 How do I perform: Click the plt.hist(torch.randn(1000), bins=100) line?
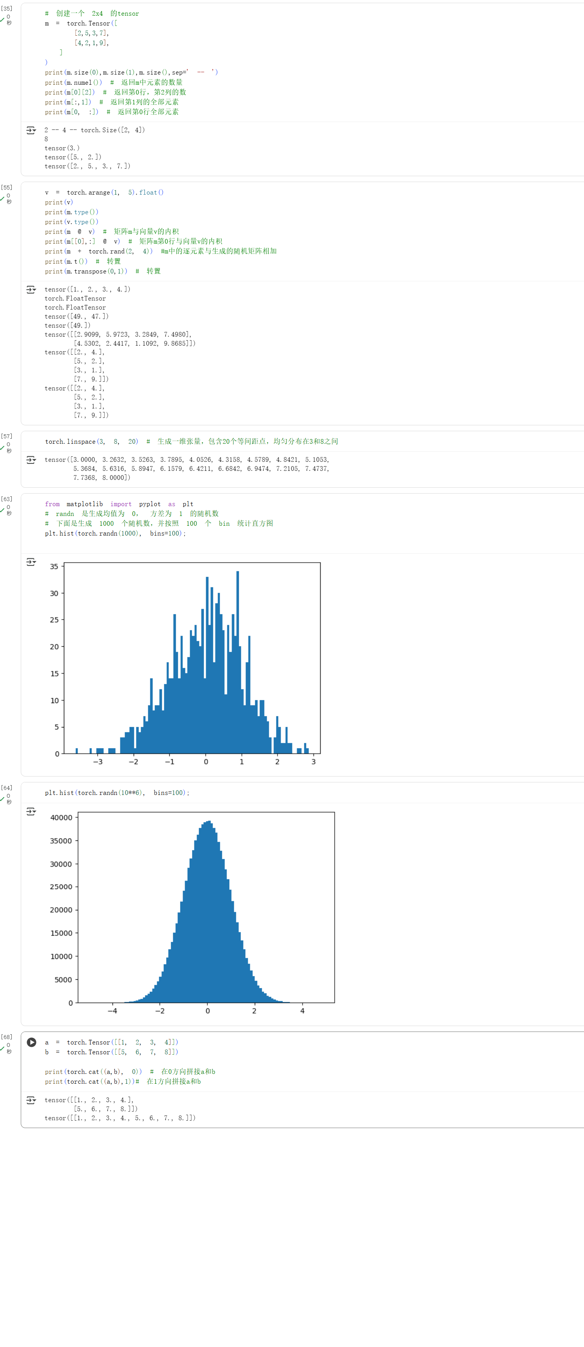(115, 533)
